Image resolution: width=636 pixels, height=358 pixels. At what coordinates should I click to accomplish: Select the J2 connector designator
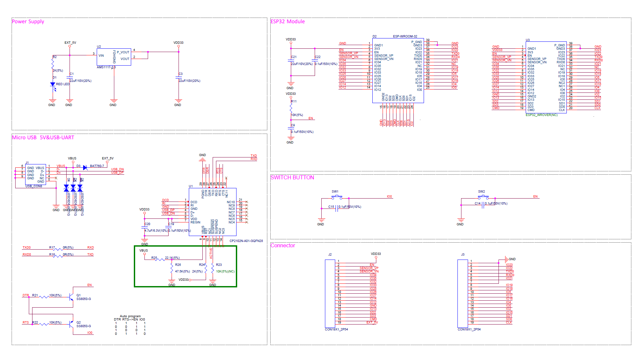[x=330, y=255]
